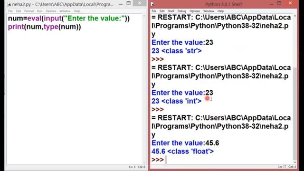
Task: Click the green "Enter the value:" string in editor
Action: point(94,19)
